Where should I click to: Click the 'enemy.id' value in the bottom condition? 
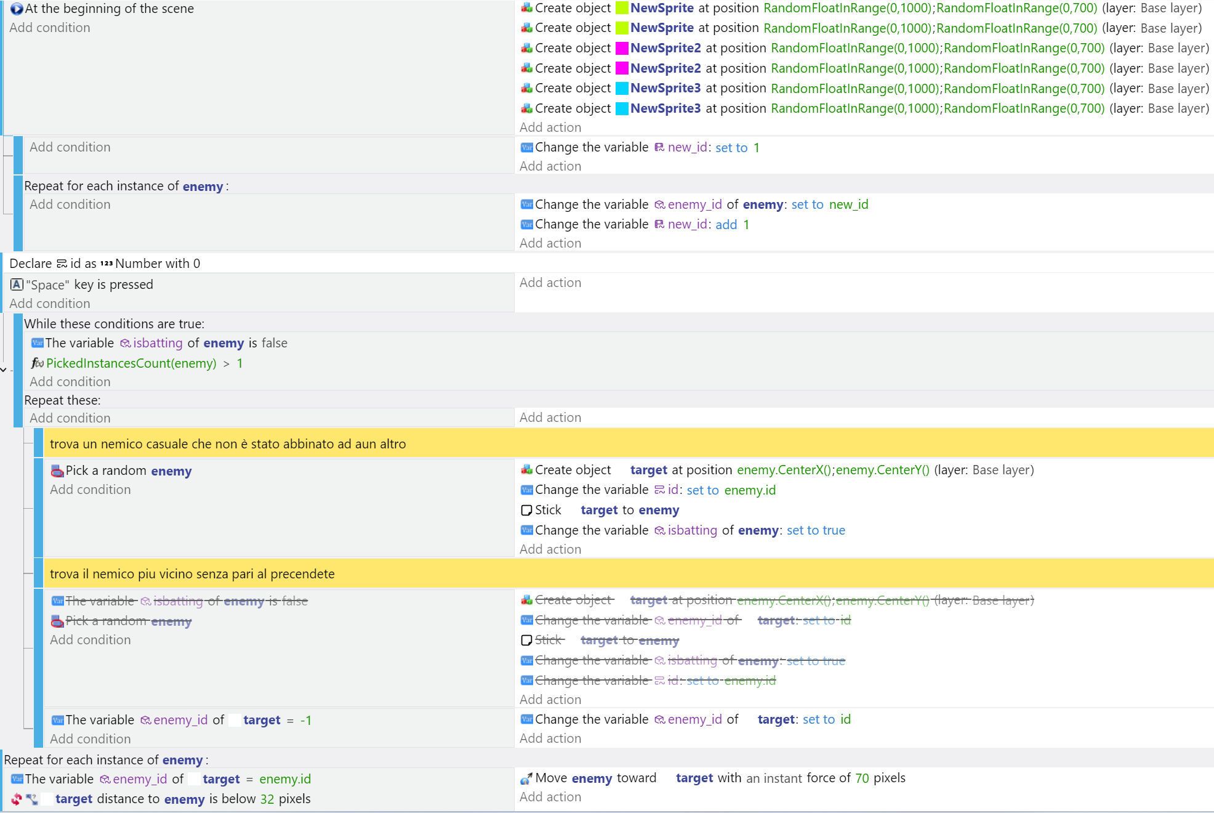(x=285, y=779)
